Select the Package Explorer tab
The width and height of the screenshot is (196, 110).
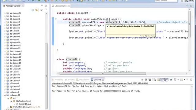tap(13, 6)
